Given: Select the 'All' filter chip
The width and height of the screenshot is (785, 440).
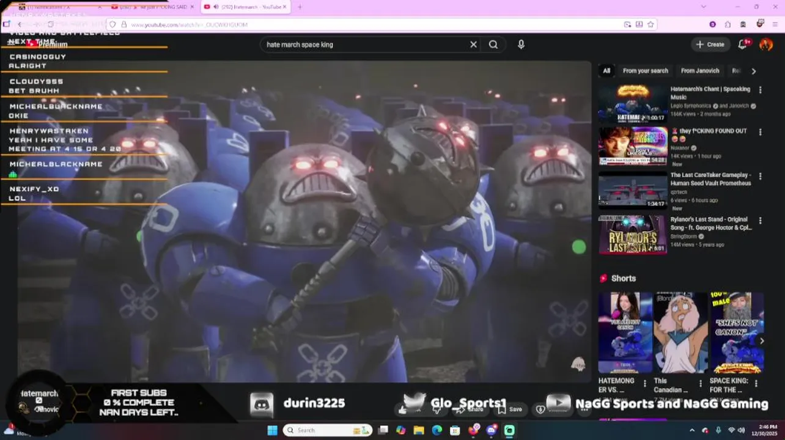Looking at the screenshot, I should coord(606,71).
